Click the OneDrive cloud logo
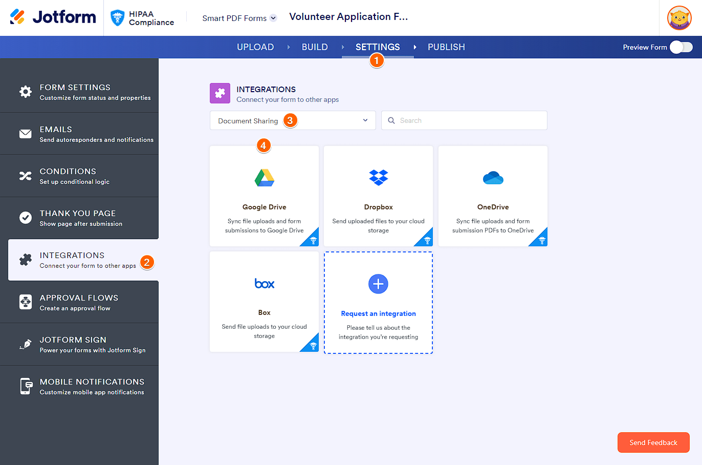The height and width of the screenshot is (465, 702). coord(493,178)
